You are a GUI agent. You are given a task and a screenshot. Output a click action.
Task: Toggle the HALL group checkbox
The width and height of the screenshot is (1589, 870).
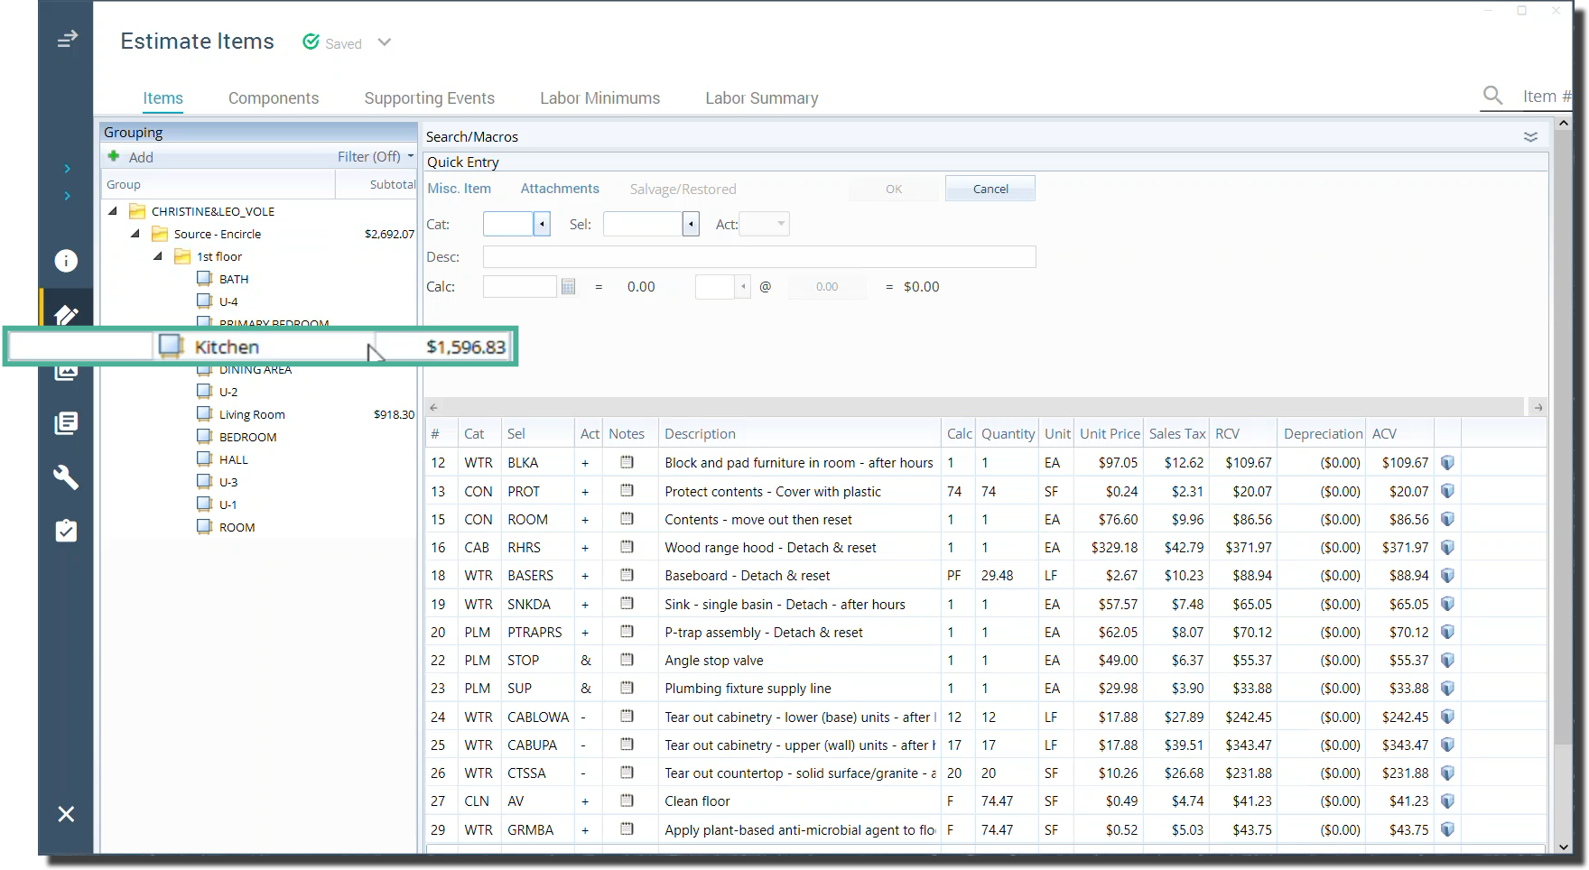pos(205,458)
